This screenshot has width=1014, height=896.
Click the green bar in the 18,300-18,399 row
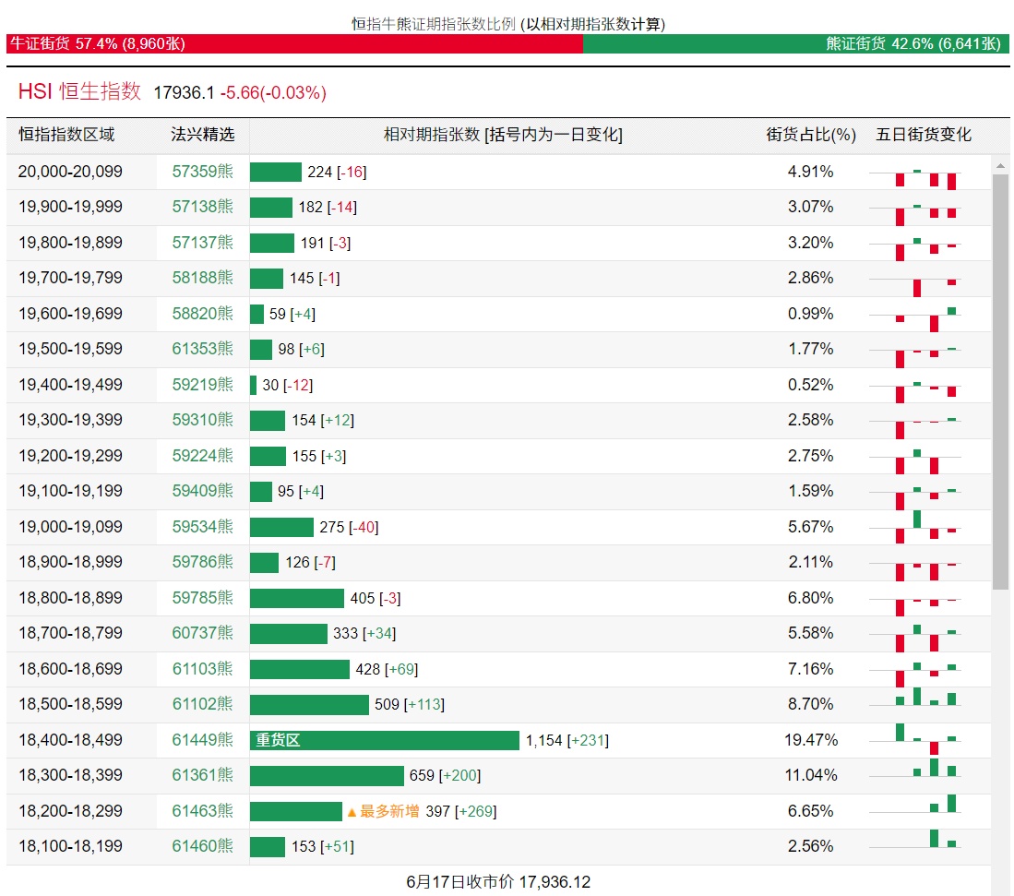tap(327, 776)
